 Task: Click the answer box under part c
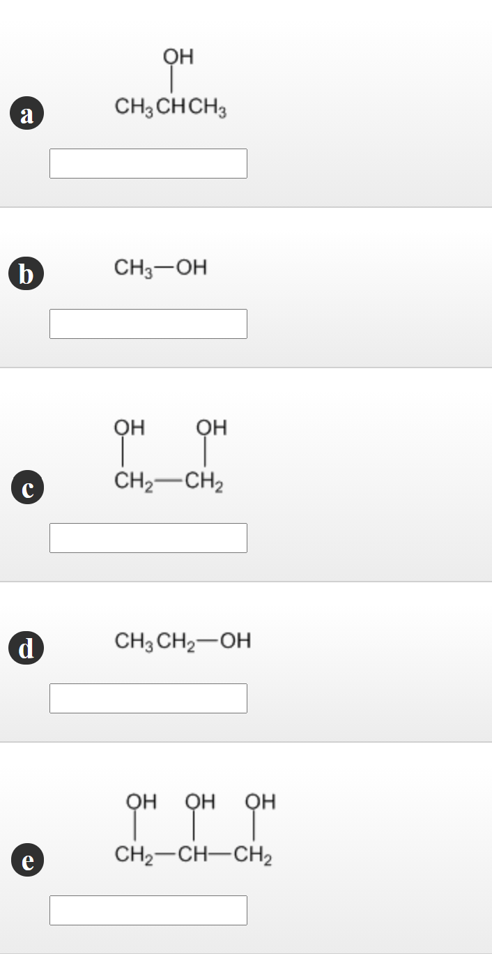[x=148, y=538]
